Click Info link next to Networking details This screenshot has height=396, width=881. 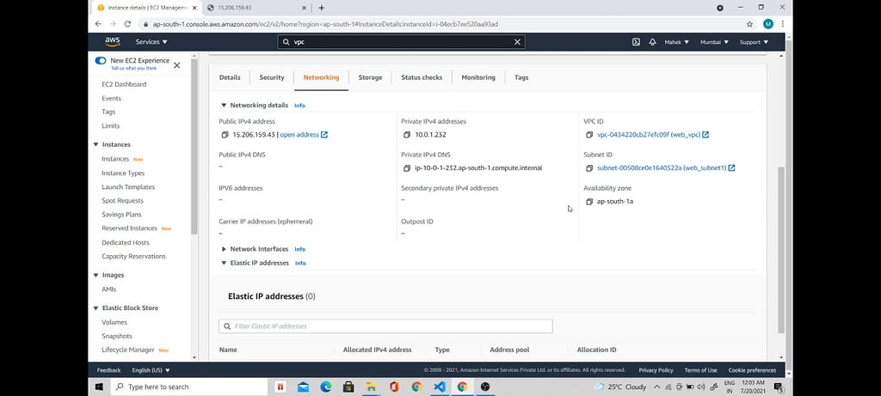point(300,106)
